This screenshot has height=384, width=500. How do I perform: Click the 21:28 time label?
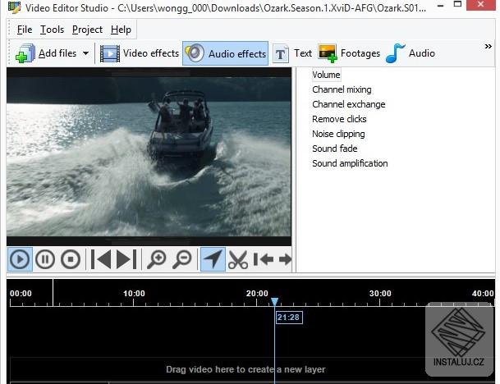coord(288,318)
